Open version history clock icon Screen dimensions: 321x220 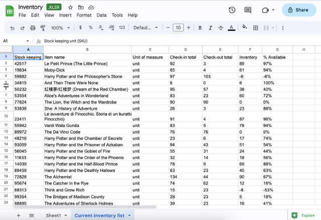(232, 10)
